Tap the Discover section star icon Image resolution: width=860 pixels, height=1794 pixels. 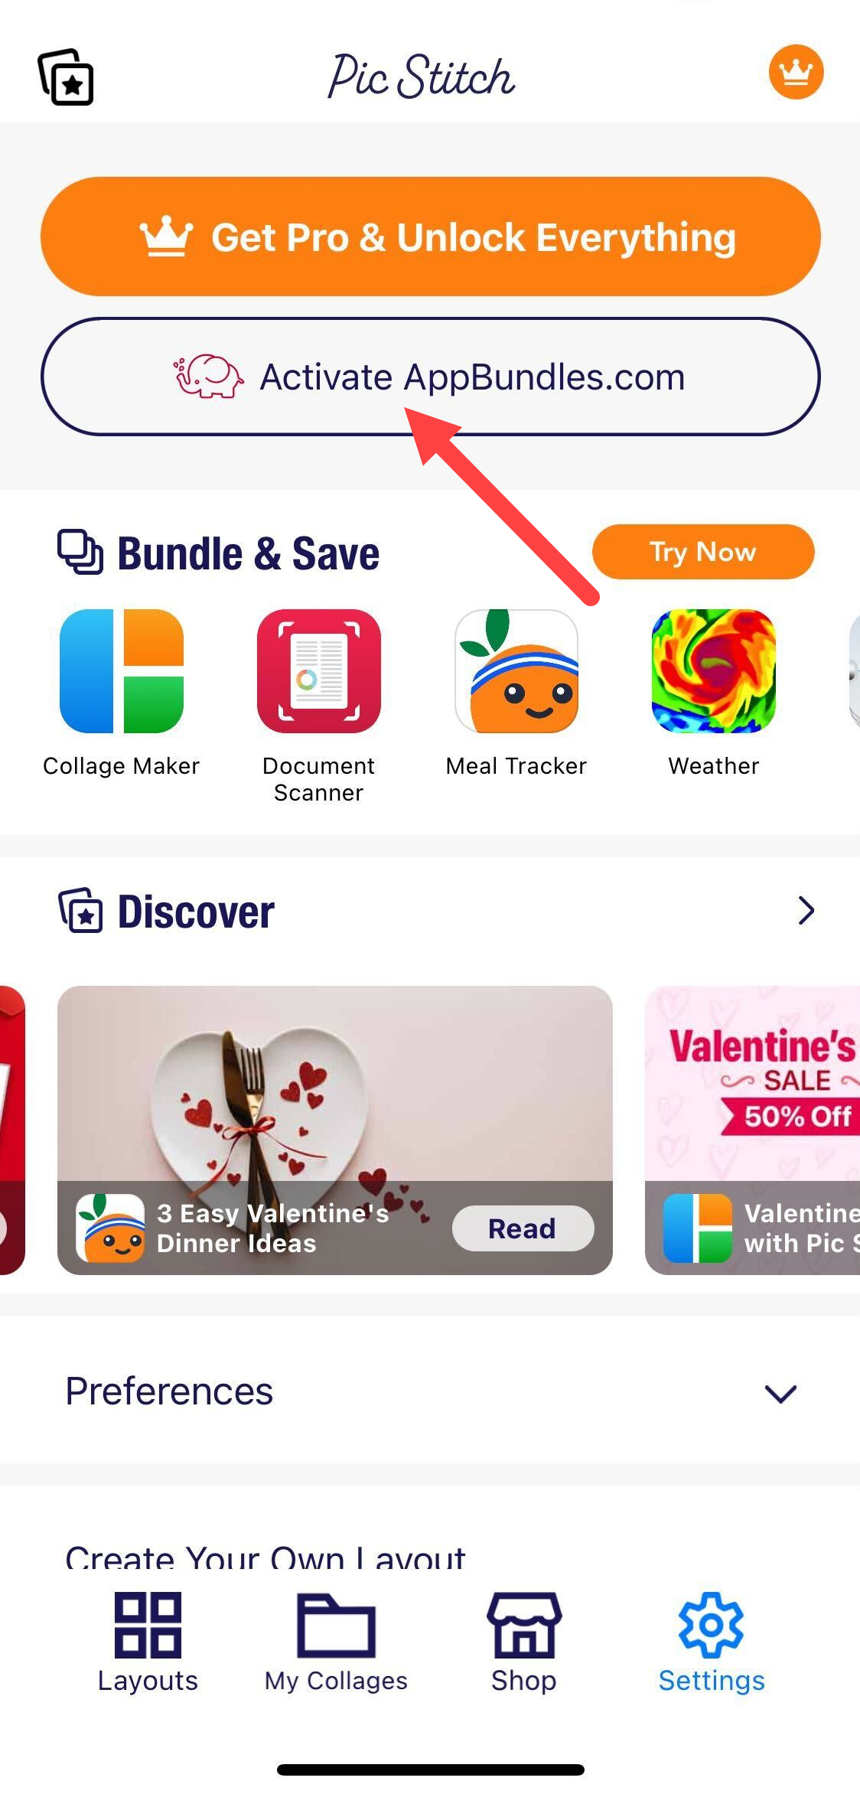tap(80, 911)
